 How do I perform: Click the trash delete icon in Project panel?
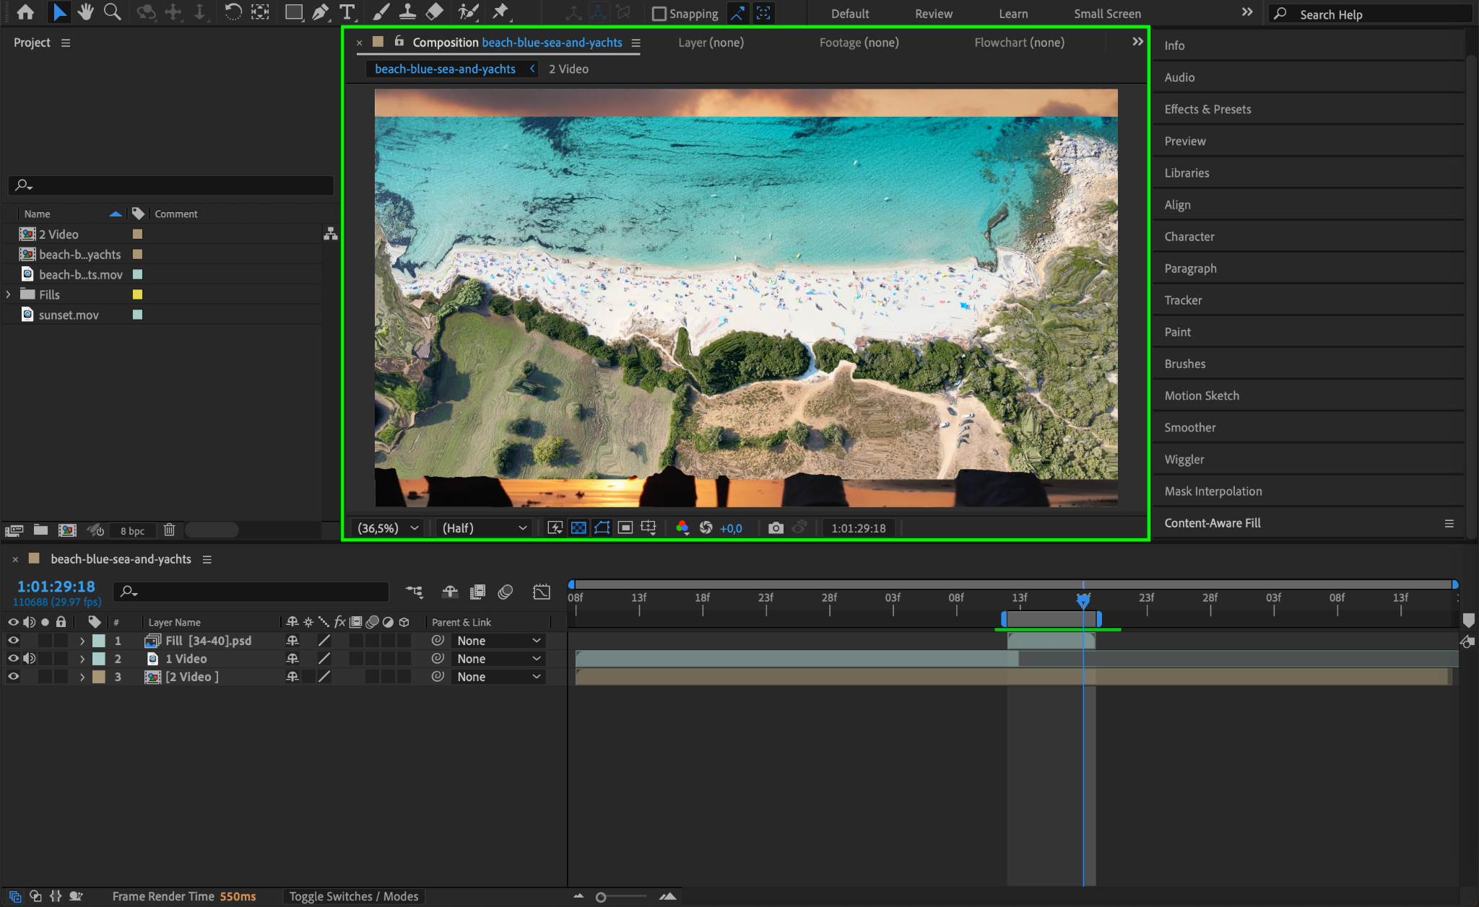(x=169, y=530)
